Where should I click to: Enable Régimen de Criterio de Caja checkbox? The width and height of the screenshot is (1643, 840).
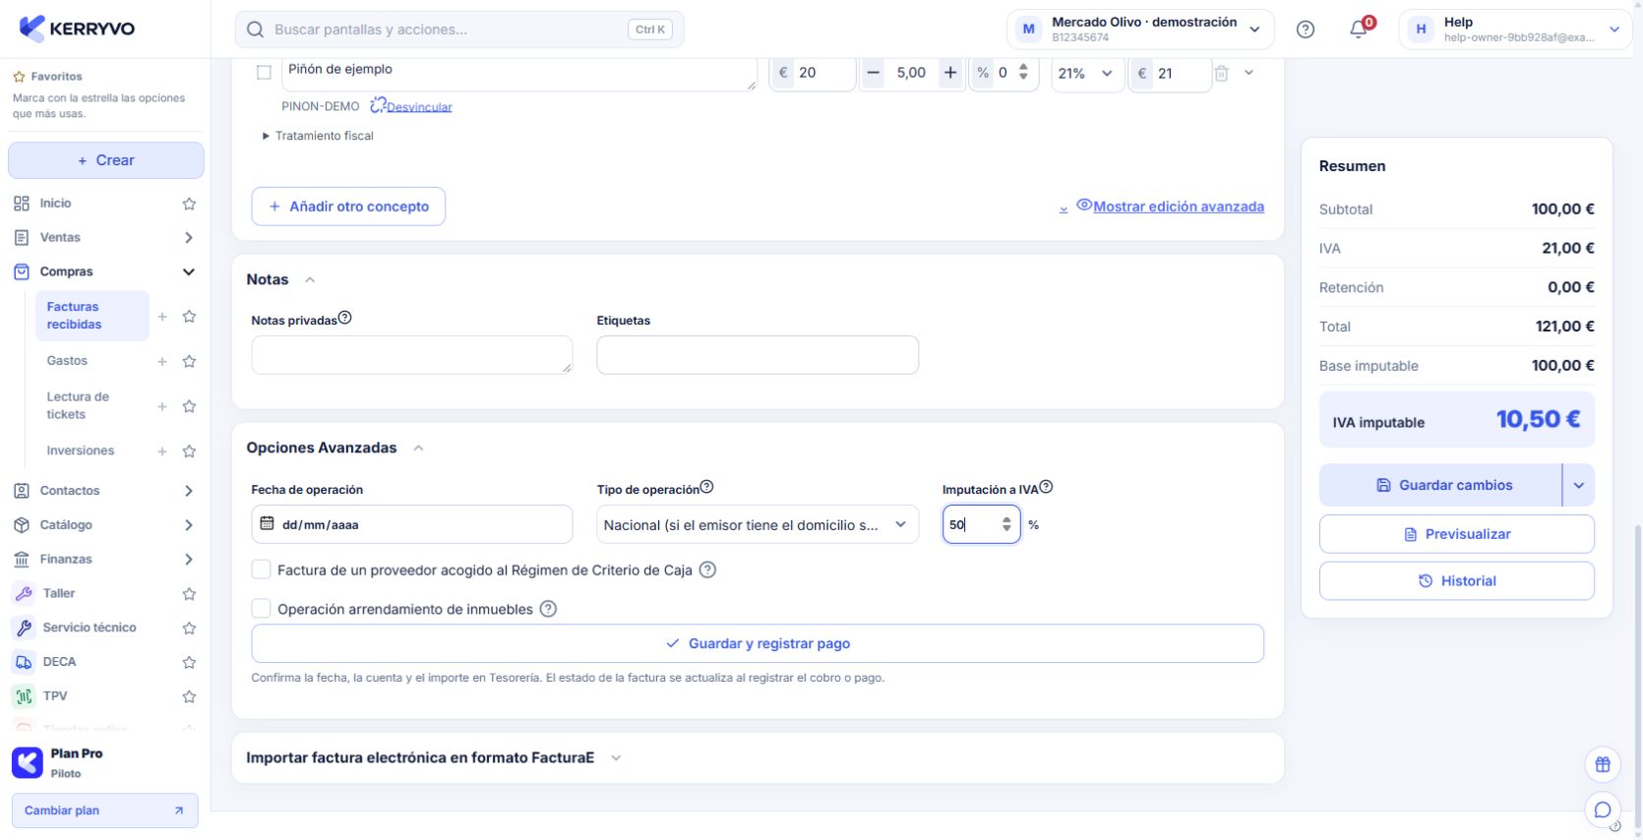[x=261, y=570]
